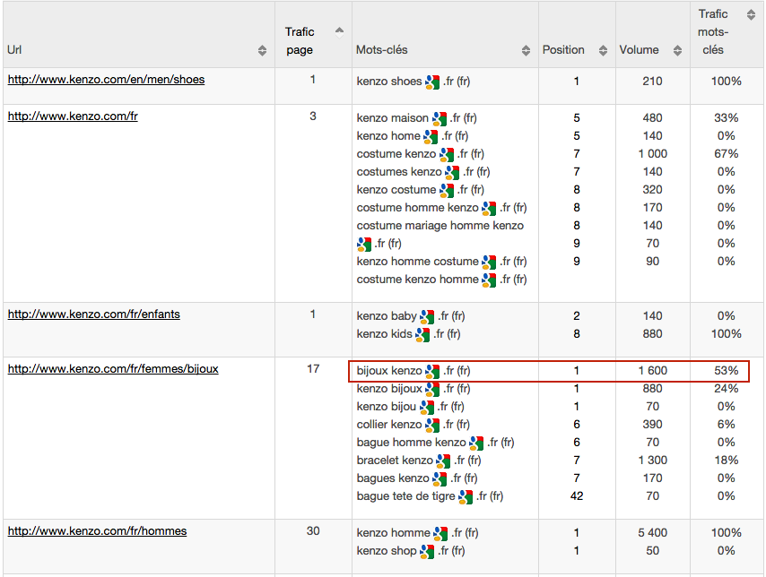Click Google icon next to bague homme kenzo

[x=476, y=444]
